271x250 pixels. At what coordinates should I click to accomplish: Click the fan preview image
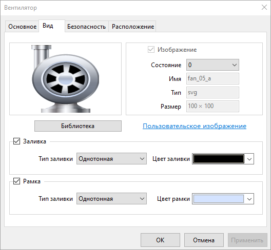coord(65,79)
